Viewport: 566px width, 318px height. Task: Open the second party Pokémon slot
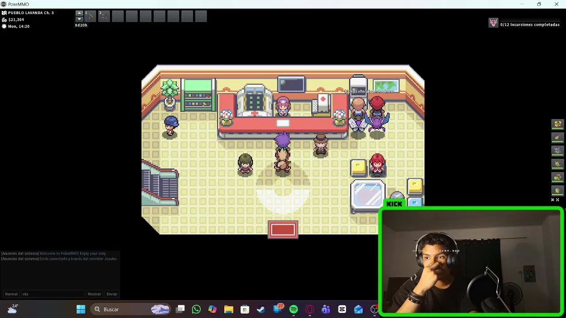pyautogui.click(x=557, y=137)
